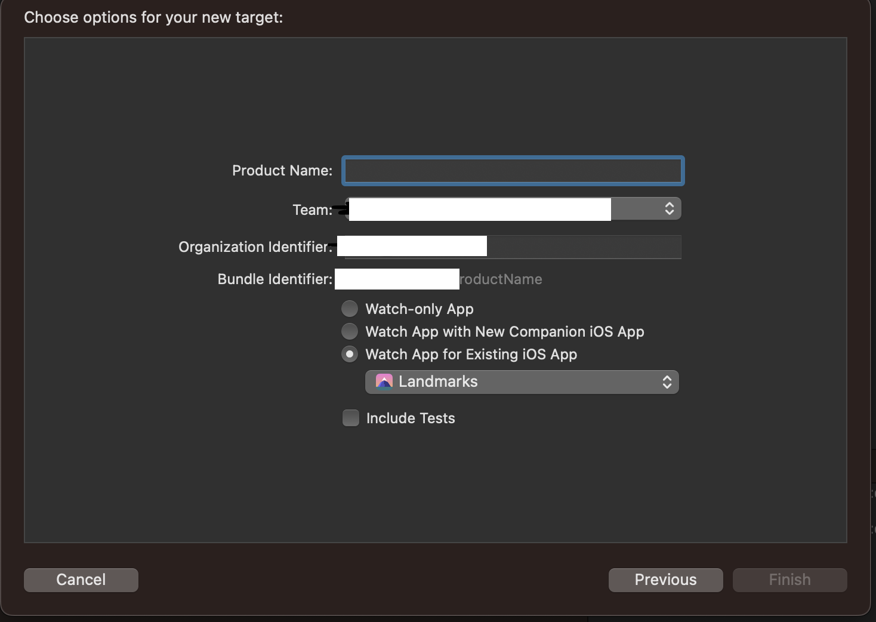
Task: Open the Landmarks app selection dropdown
Action: click(x=522, y=382)
